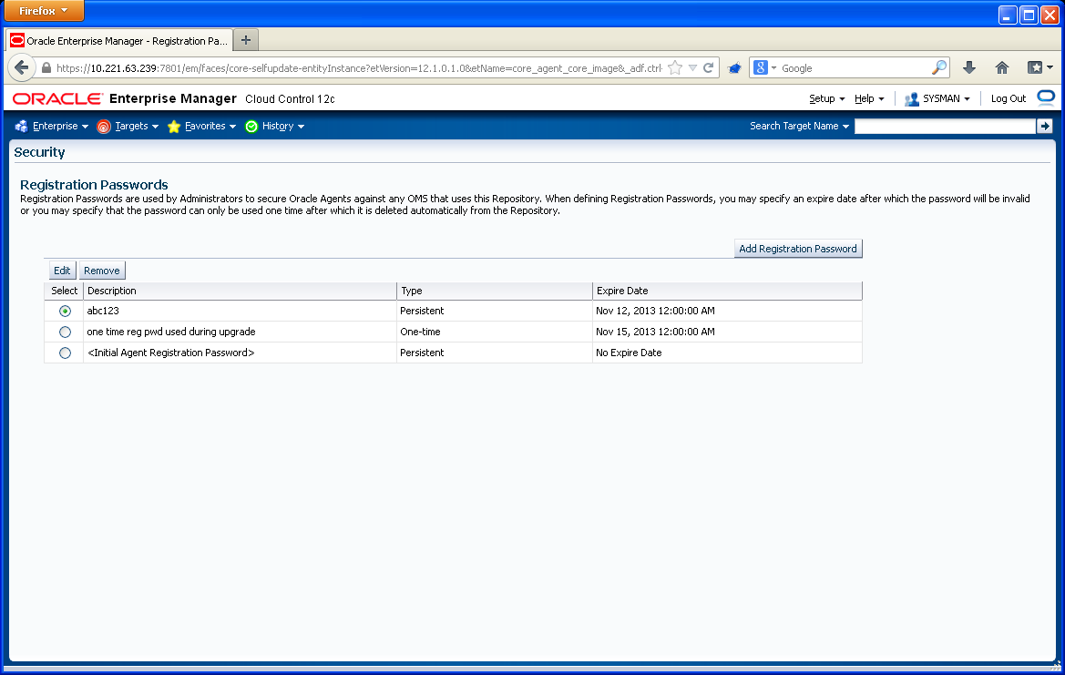Click the History green check icon

(x=251, y=127)
